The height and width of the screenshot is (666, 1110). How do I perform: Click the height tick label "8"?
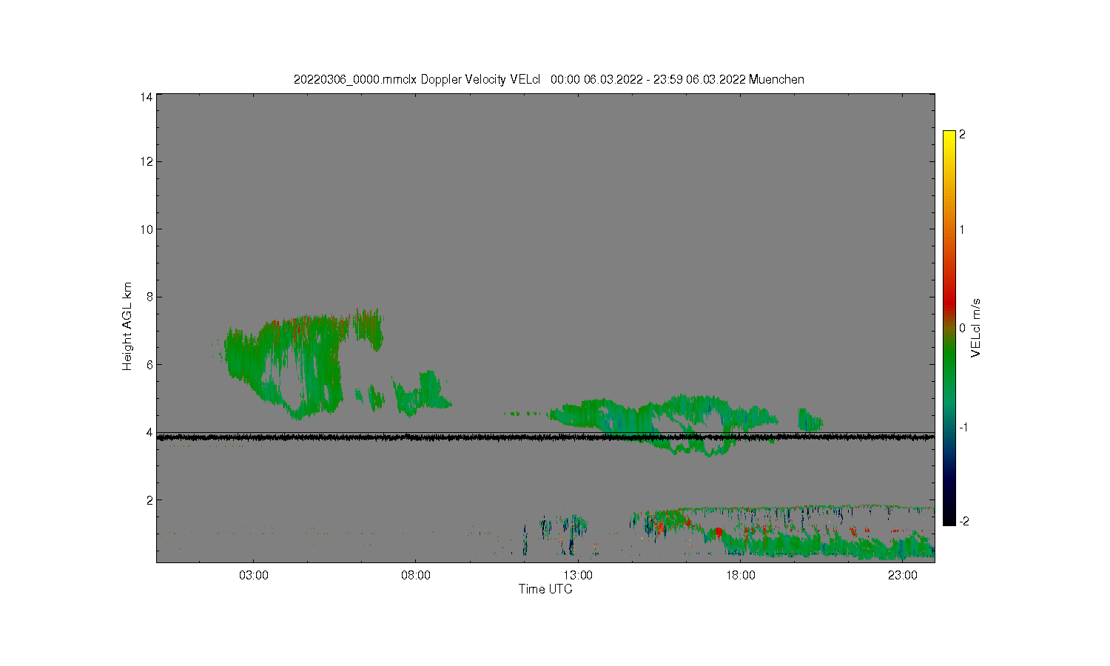[149, 297]
